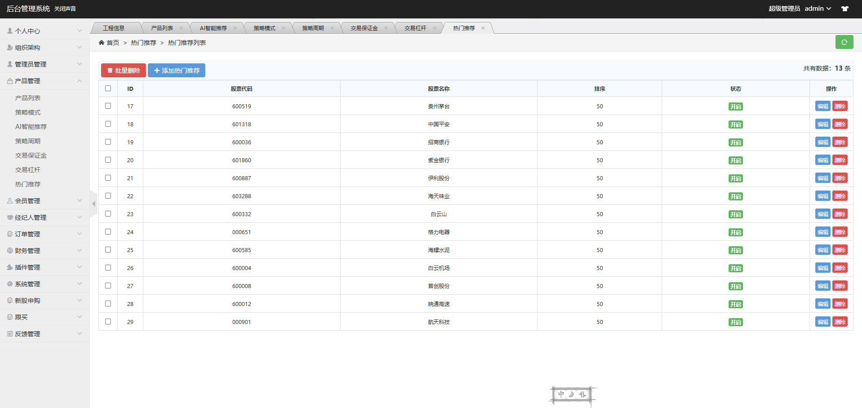Screen dimensions: 862x408
Task: Click the 财务管理 sidebar icon
Action: (x=10, y=251)
